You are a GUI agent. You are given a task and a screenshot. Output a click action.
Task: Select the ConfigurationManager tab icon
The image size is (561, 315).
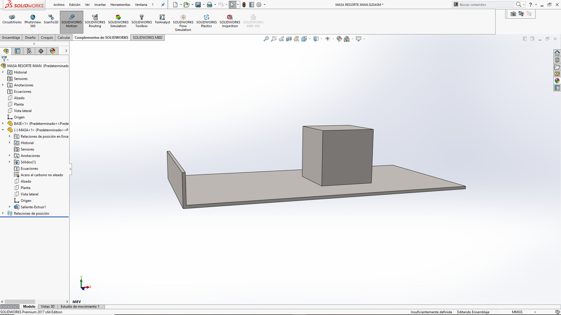(29, 51)
